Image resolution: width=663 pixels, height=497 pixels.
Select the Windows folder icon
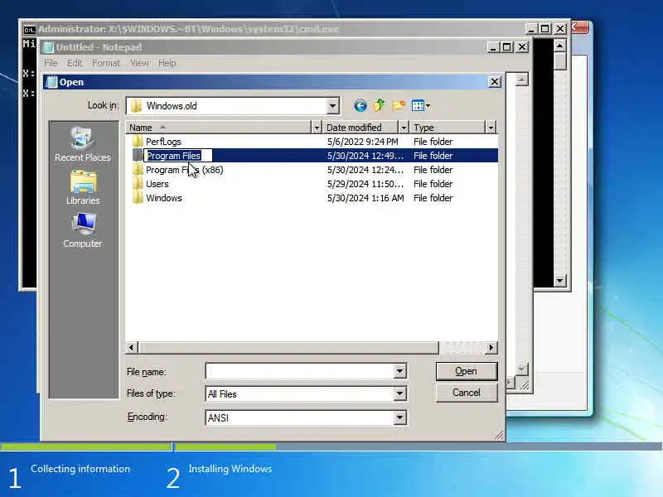click(138, 198)
